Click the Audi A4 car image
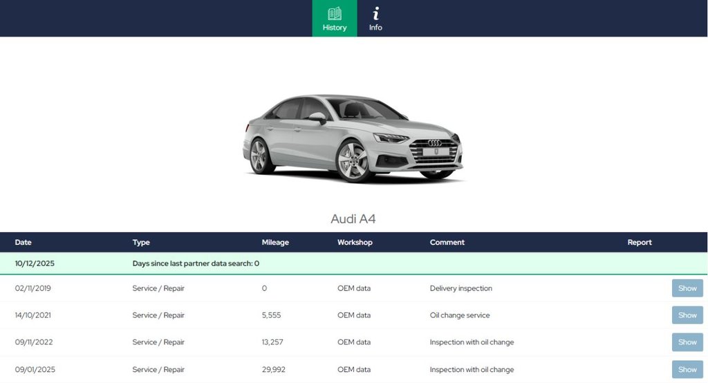This screenshot has height=383, width=708. point(353,138)
